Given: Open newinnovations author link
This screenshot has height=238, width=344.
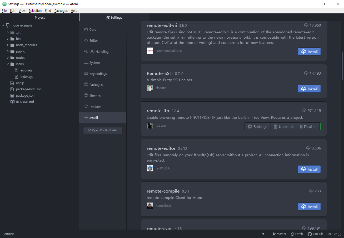Looking at the screenshot, I should tap(169, 50).
